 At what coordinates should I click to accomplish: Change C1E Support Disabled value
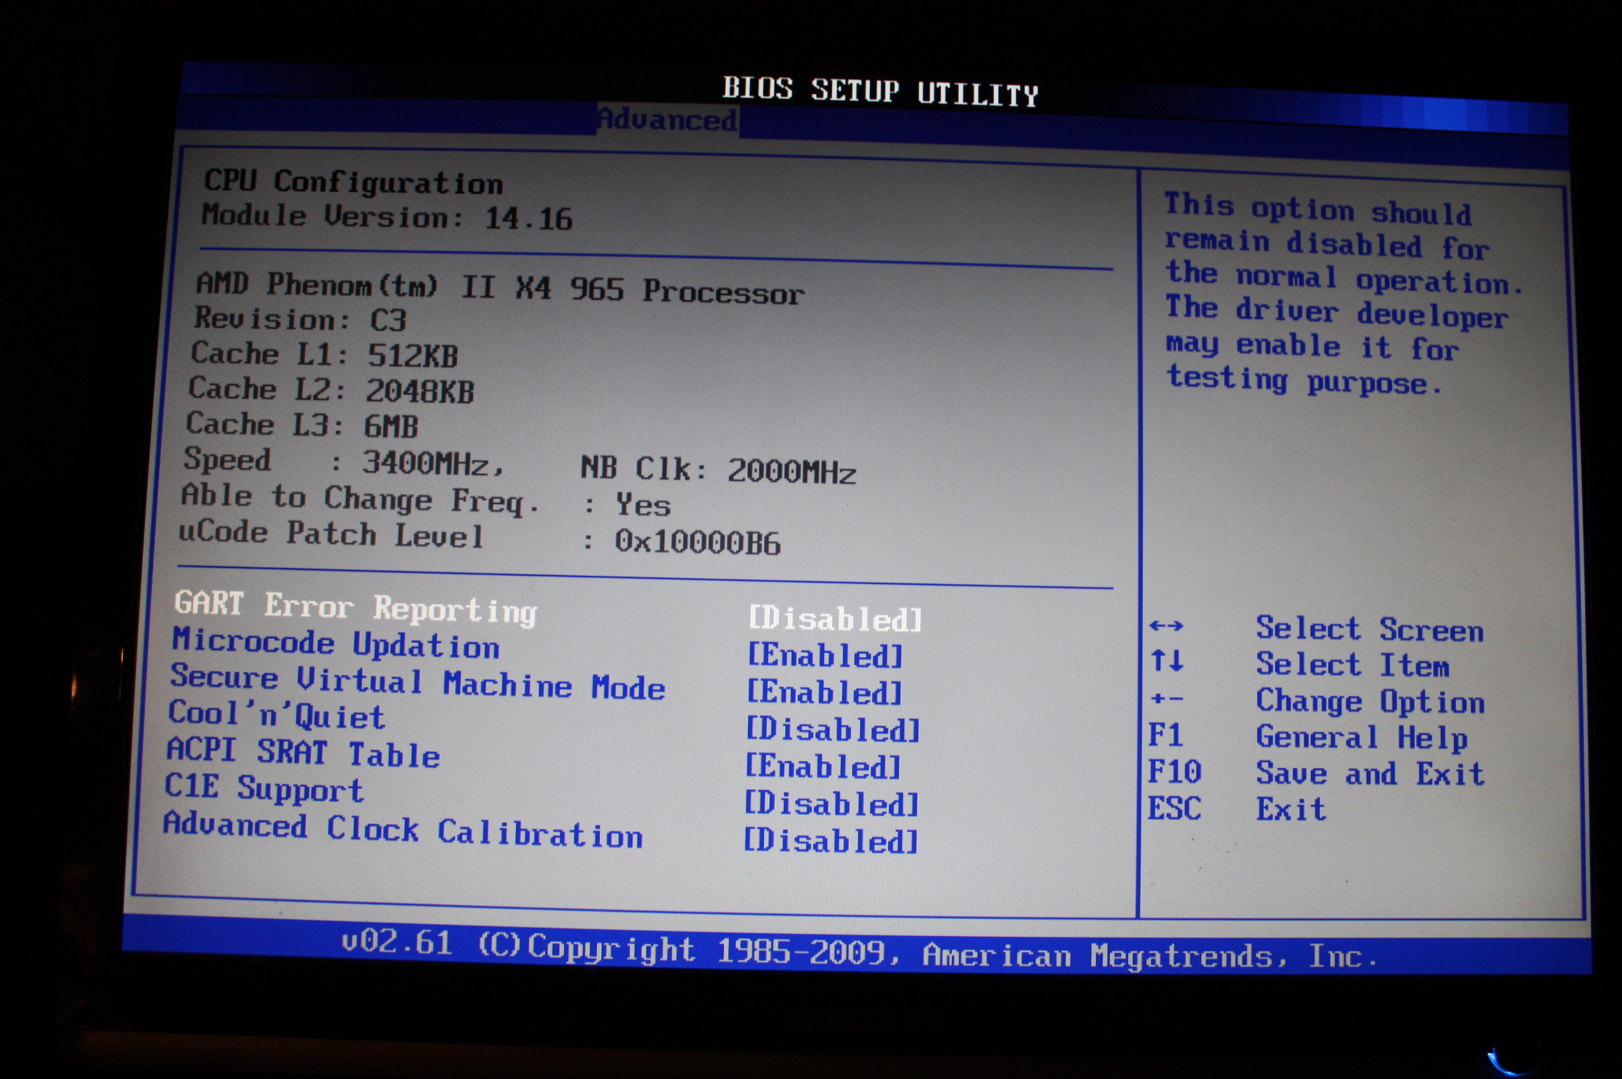(832, 803)
